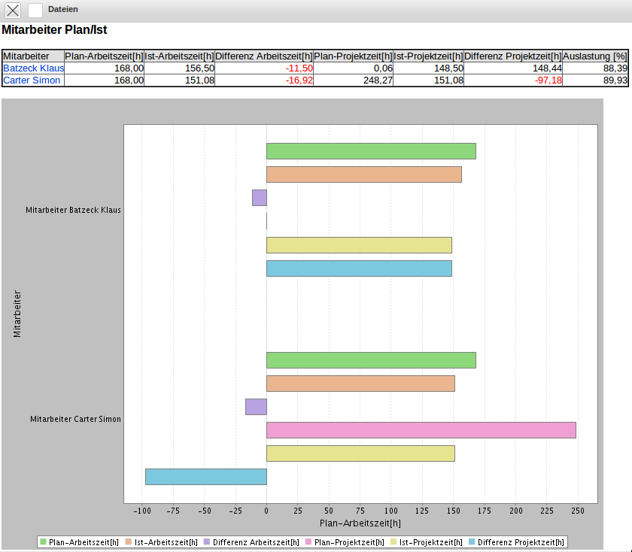Image resolution: width=632 pixels, height=552 pixels.
Task: Click the Plan-Projektzeit[h] column header
Action: click(353, 56)
